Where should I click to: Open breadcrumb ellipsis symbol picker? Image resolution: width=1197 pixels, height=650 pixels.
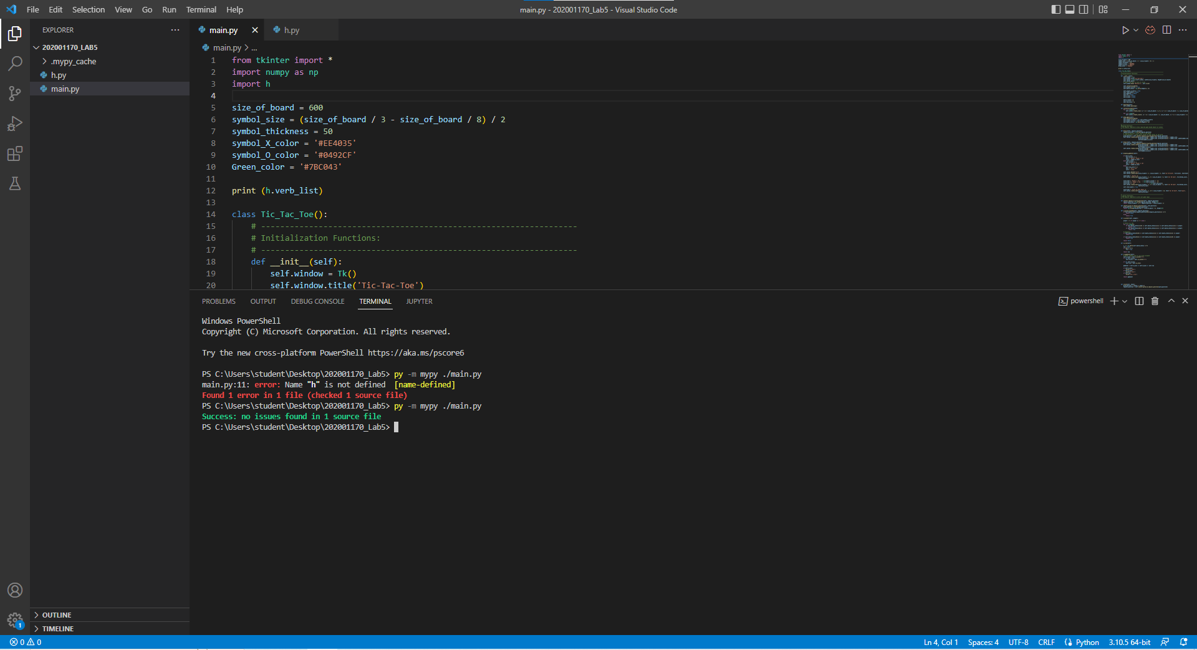[x=254, y=47]
